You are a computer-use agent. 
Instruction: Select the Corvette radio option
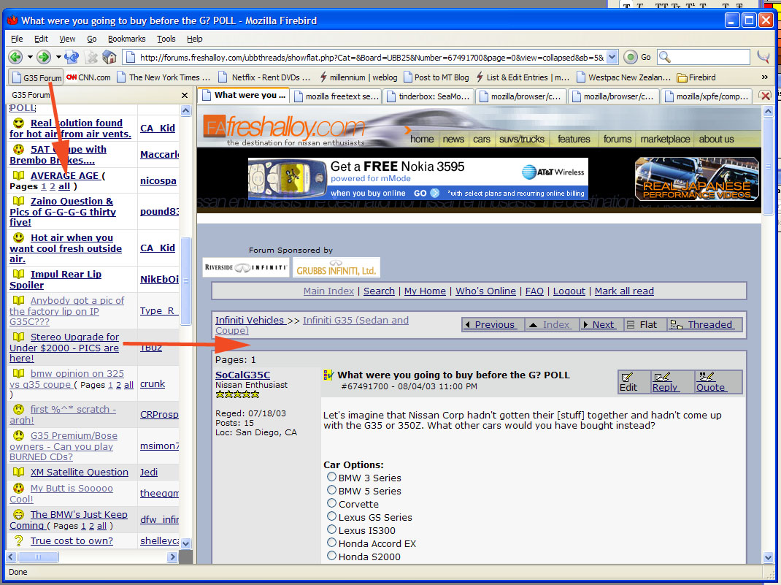pos(331,502)
